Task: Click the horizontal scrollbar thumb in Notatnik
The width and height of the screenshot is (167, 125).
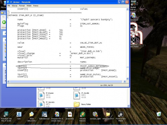Action: [x=66, y=81]
